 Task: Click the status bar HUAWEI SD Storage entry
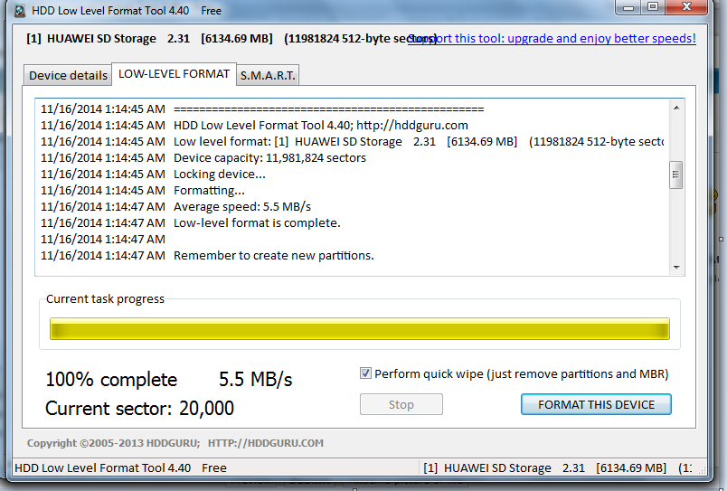click(x=556, y=467)
